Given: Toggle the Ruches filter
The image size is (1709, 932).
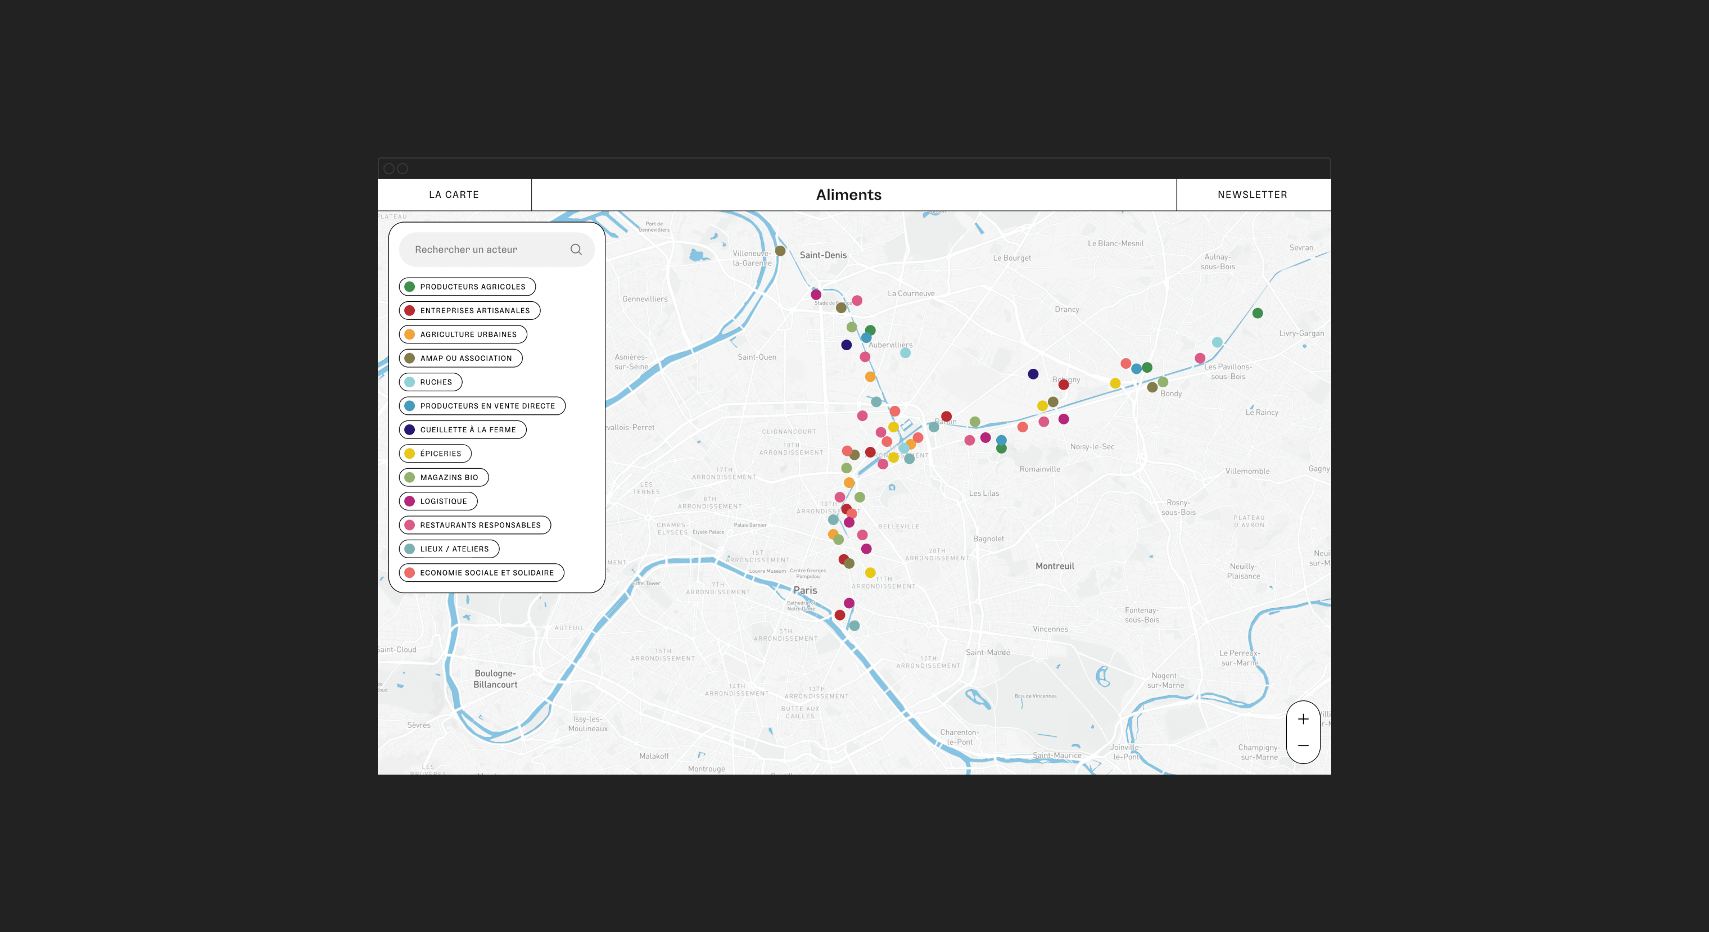Looking at the screenshot, I should (x=430, y=382).
